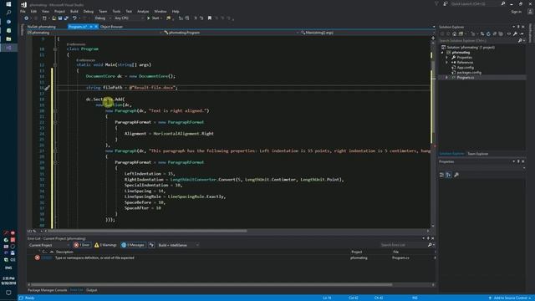Click Collapse All icon in Solution Explorer
Screen dimensions: 535x301
494,33
